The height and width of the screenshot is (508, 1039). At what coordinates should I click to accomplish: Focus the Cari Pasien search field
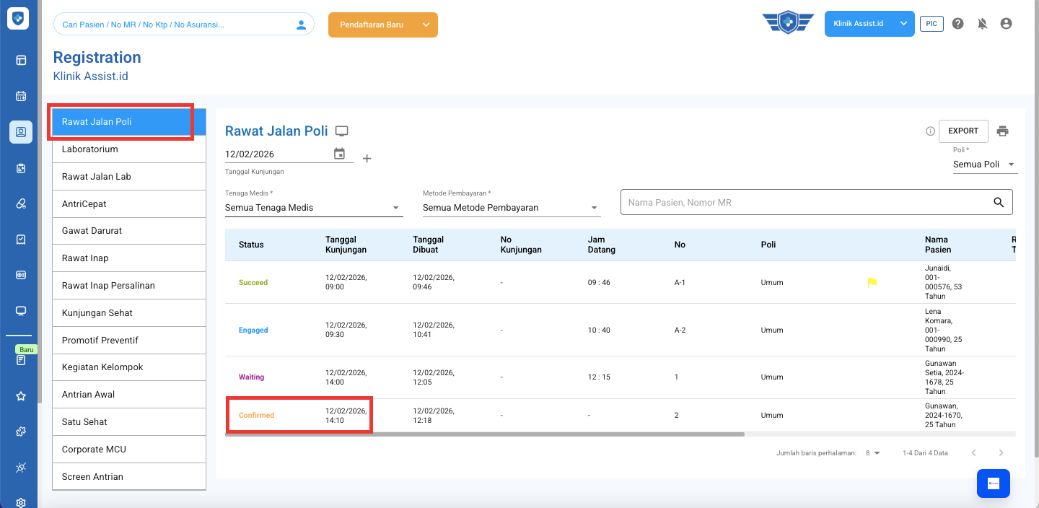coord(173,25)
